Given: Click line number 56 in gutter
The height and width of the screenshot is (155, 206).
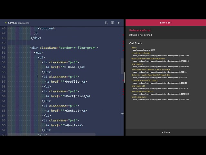Looking at the screenshot, I should pos(4,77).
